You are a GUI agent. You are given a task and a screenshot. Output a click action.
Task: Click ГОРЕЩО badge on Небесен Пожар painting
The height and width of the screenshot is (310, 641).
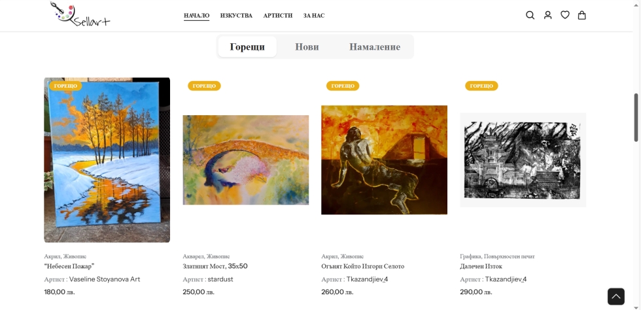click(x=65, y=86)
